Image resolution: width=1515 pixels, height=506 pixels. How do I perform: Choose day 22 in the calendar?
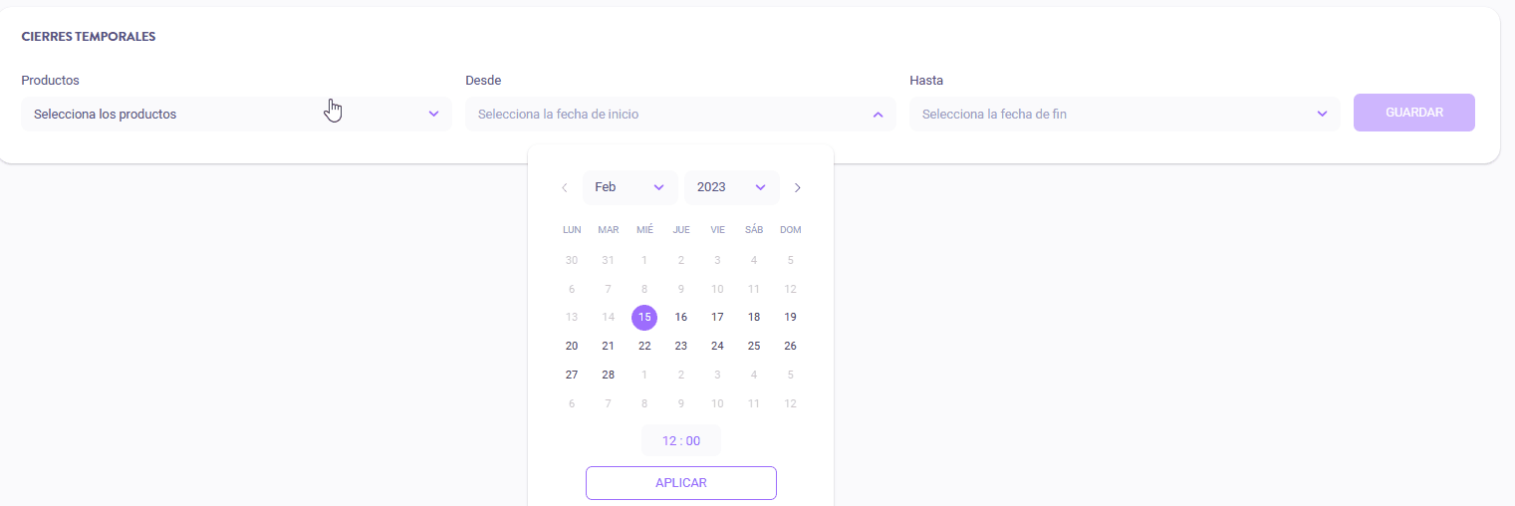pyautogui.click(x=644, y=347)
